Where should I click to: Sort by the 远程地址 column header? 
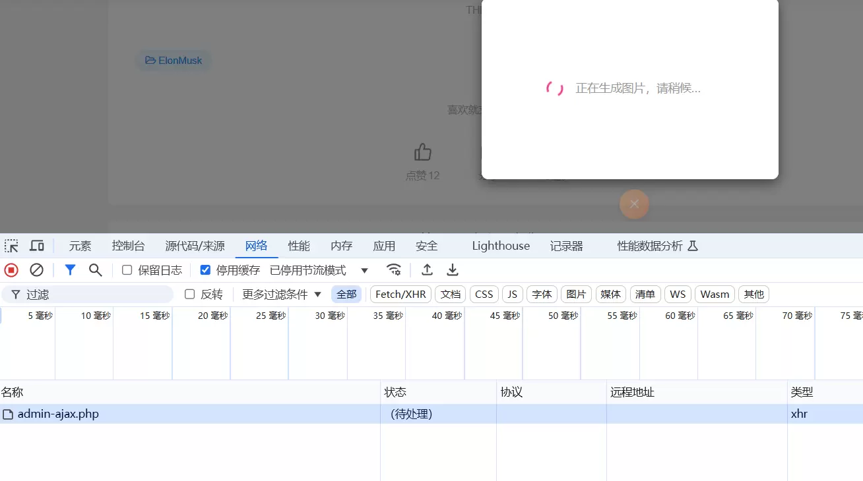[x=697, y=393]
